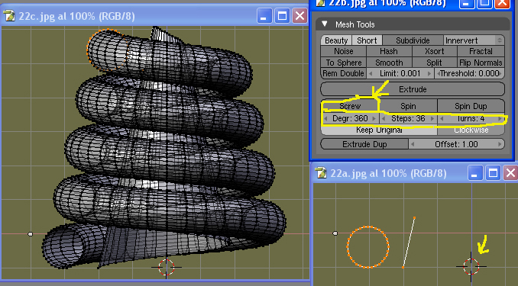Toggle the Keep Original option

pos(379,130)
